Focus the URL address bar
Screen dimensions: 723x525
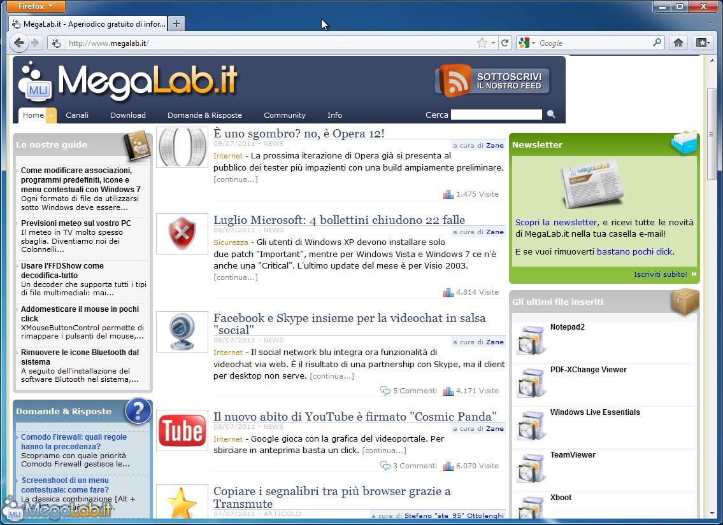pyautogui.click(x=269, y=43)
